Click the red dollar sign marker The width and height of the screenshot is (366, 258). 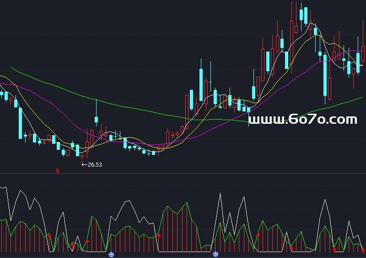click(58, 171)
